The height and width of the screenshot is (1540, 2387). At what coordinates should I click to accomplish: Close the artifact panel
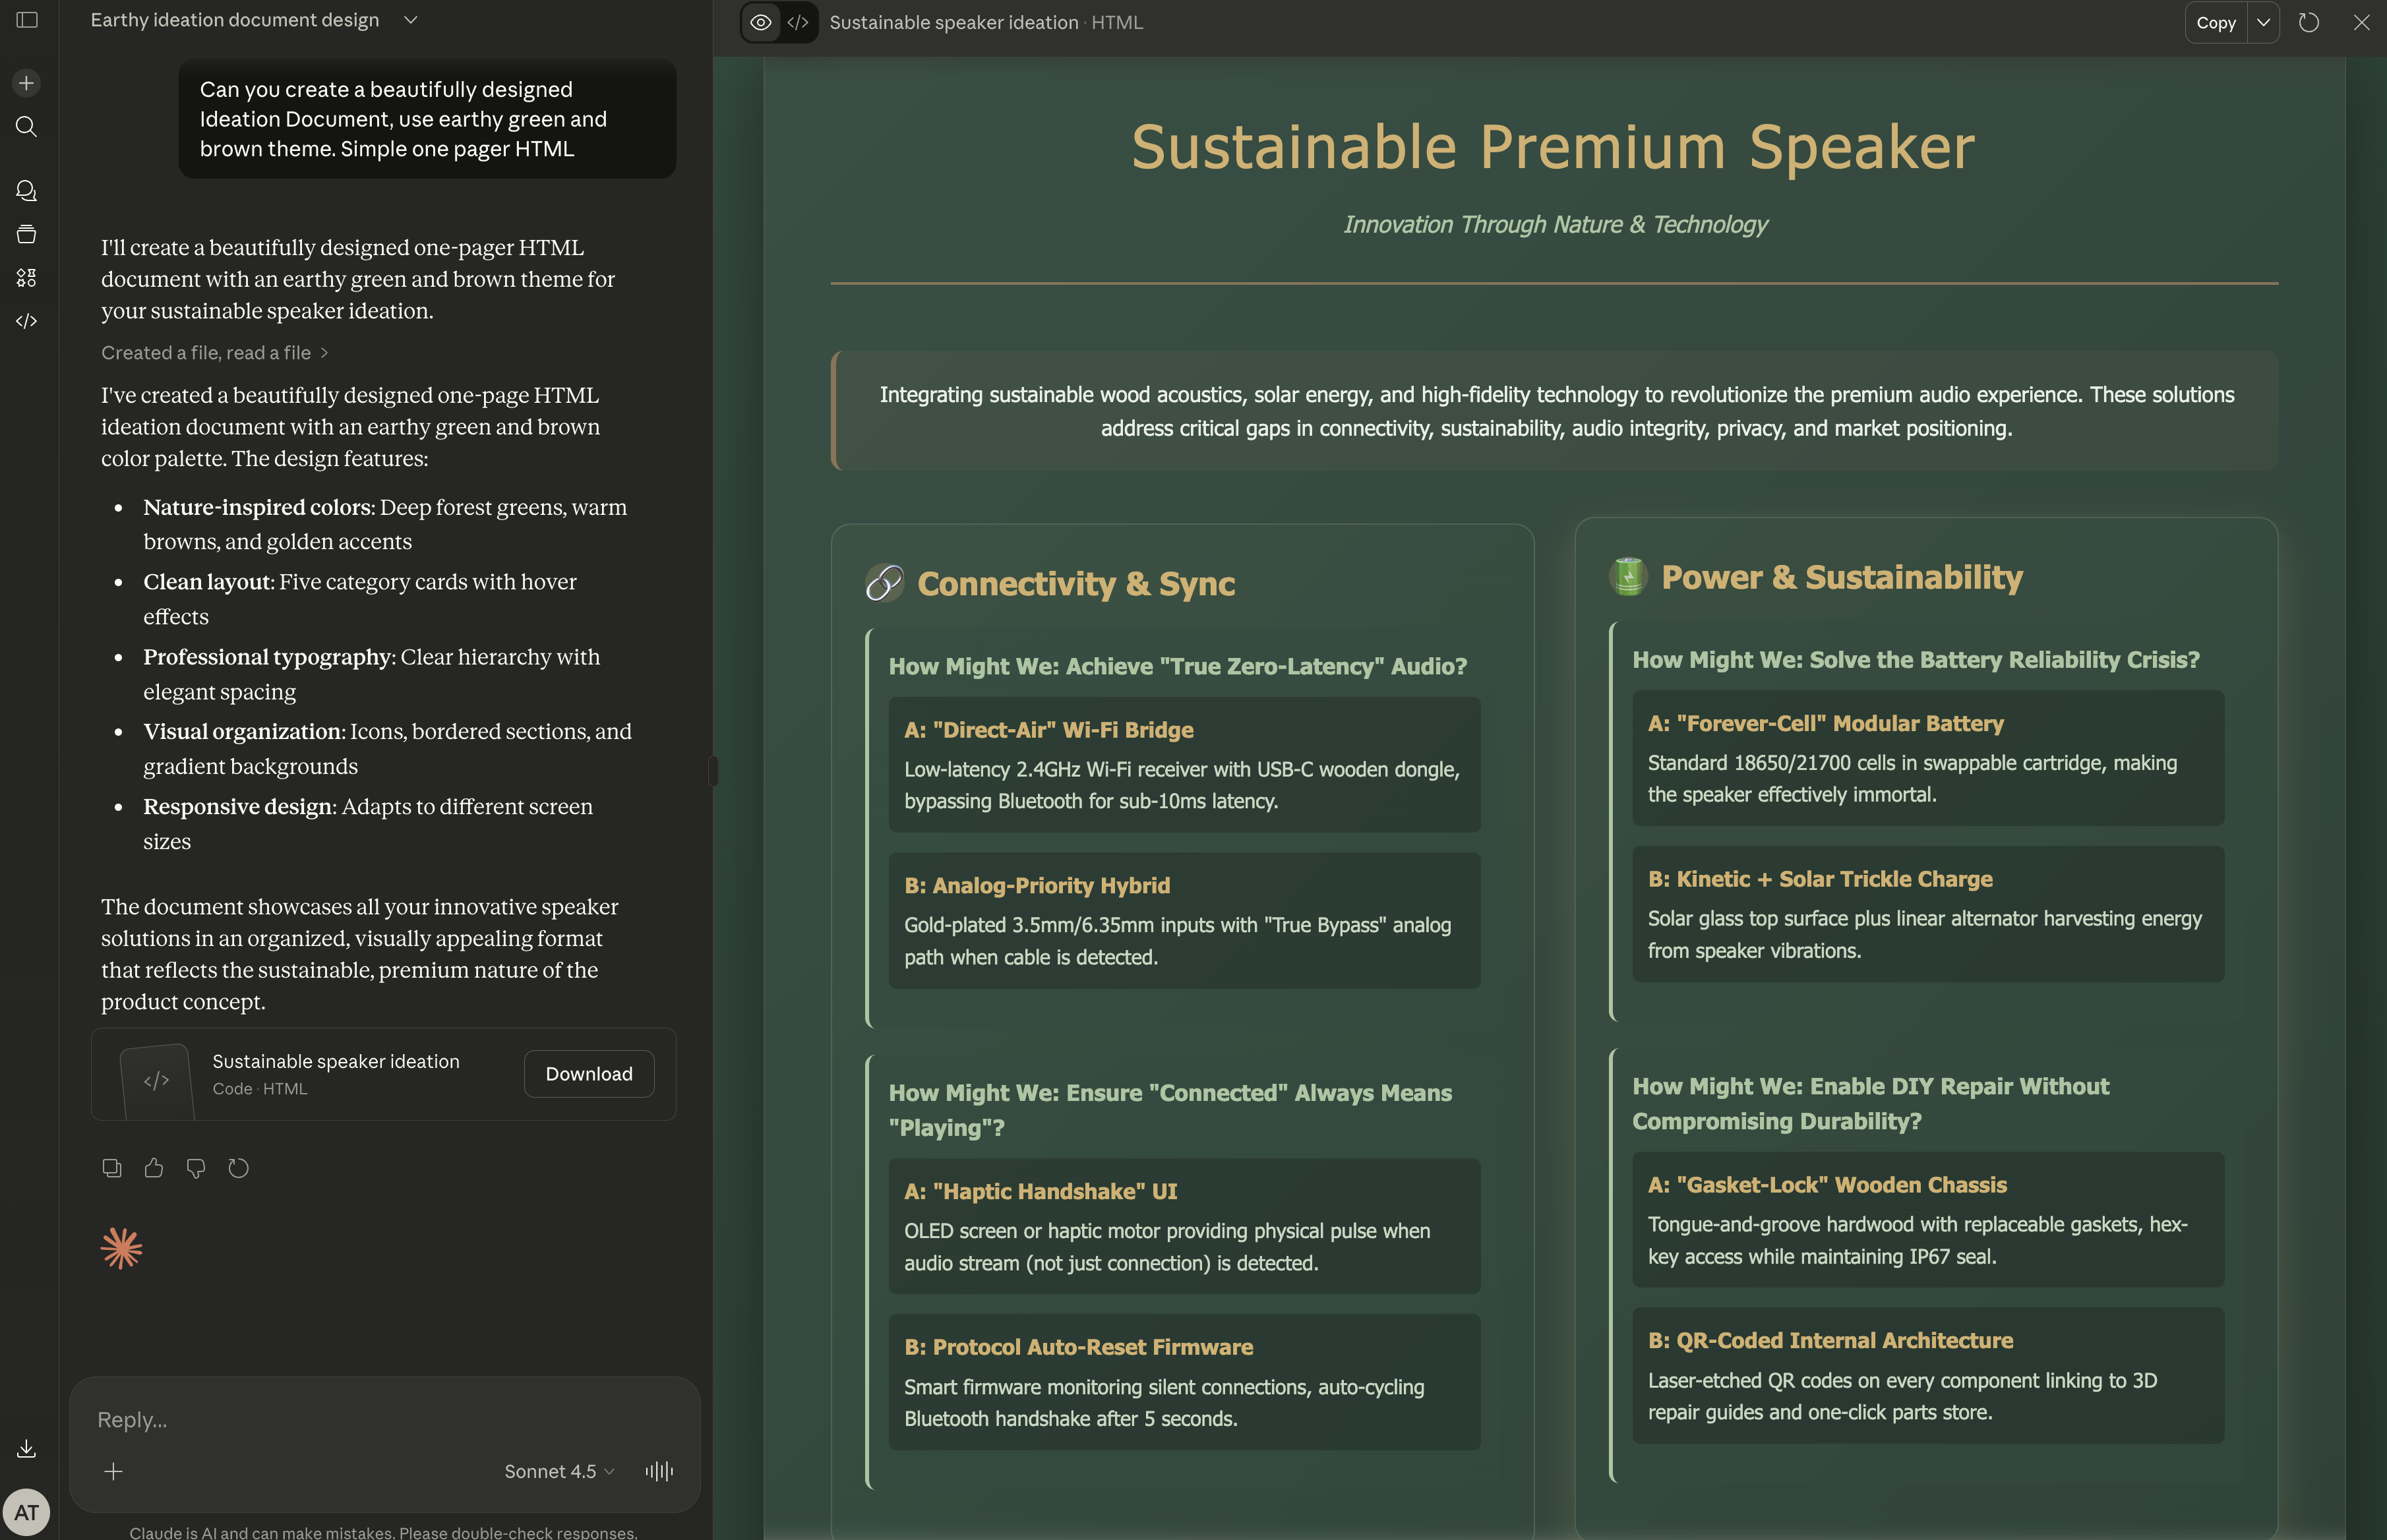(2361, 22)
